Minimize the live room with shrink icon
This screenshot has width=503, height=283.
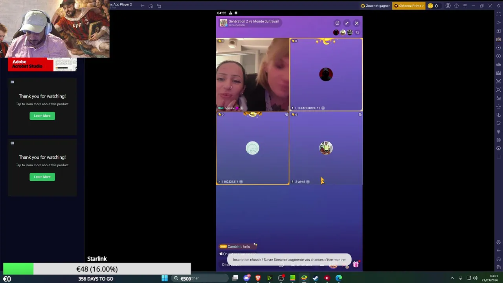[x=347, y=23]
